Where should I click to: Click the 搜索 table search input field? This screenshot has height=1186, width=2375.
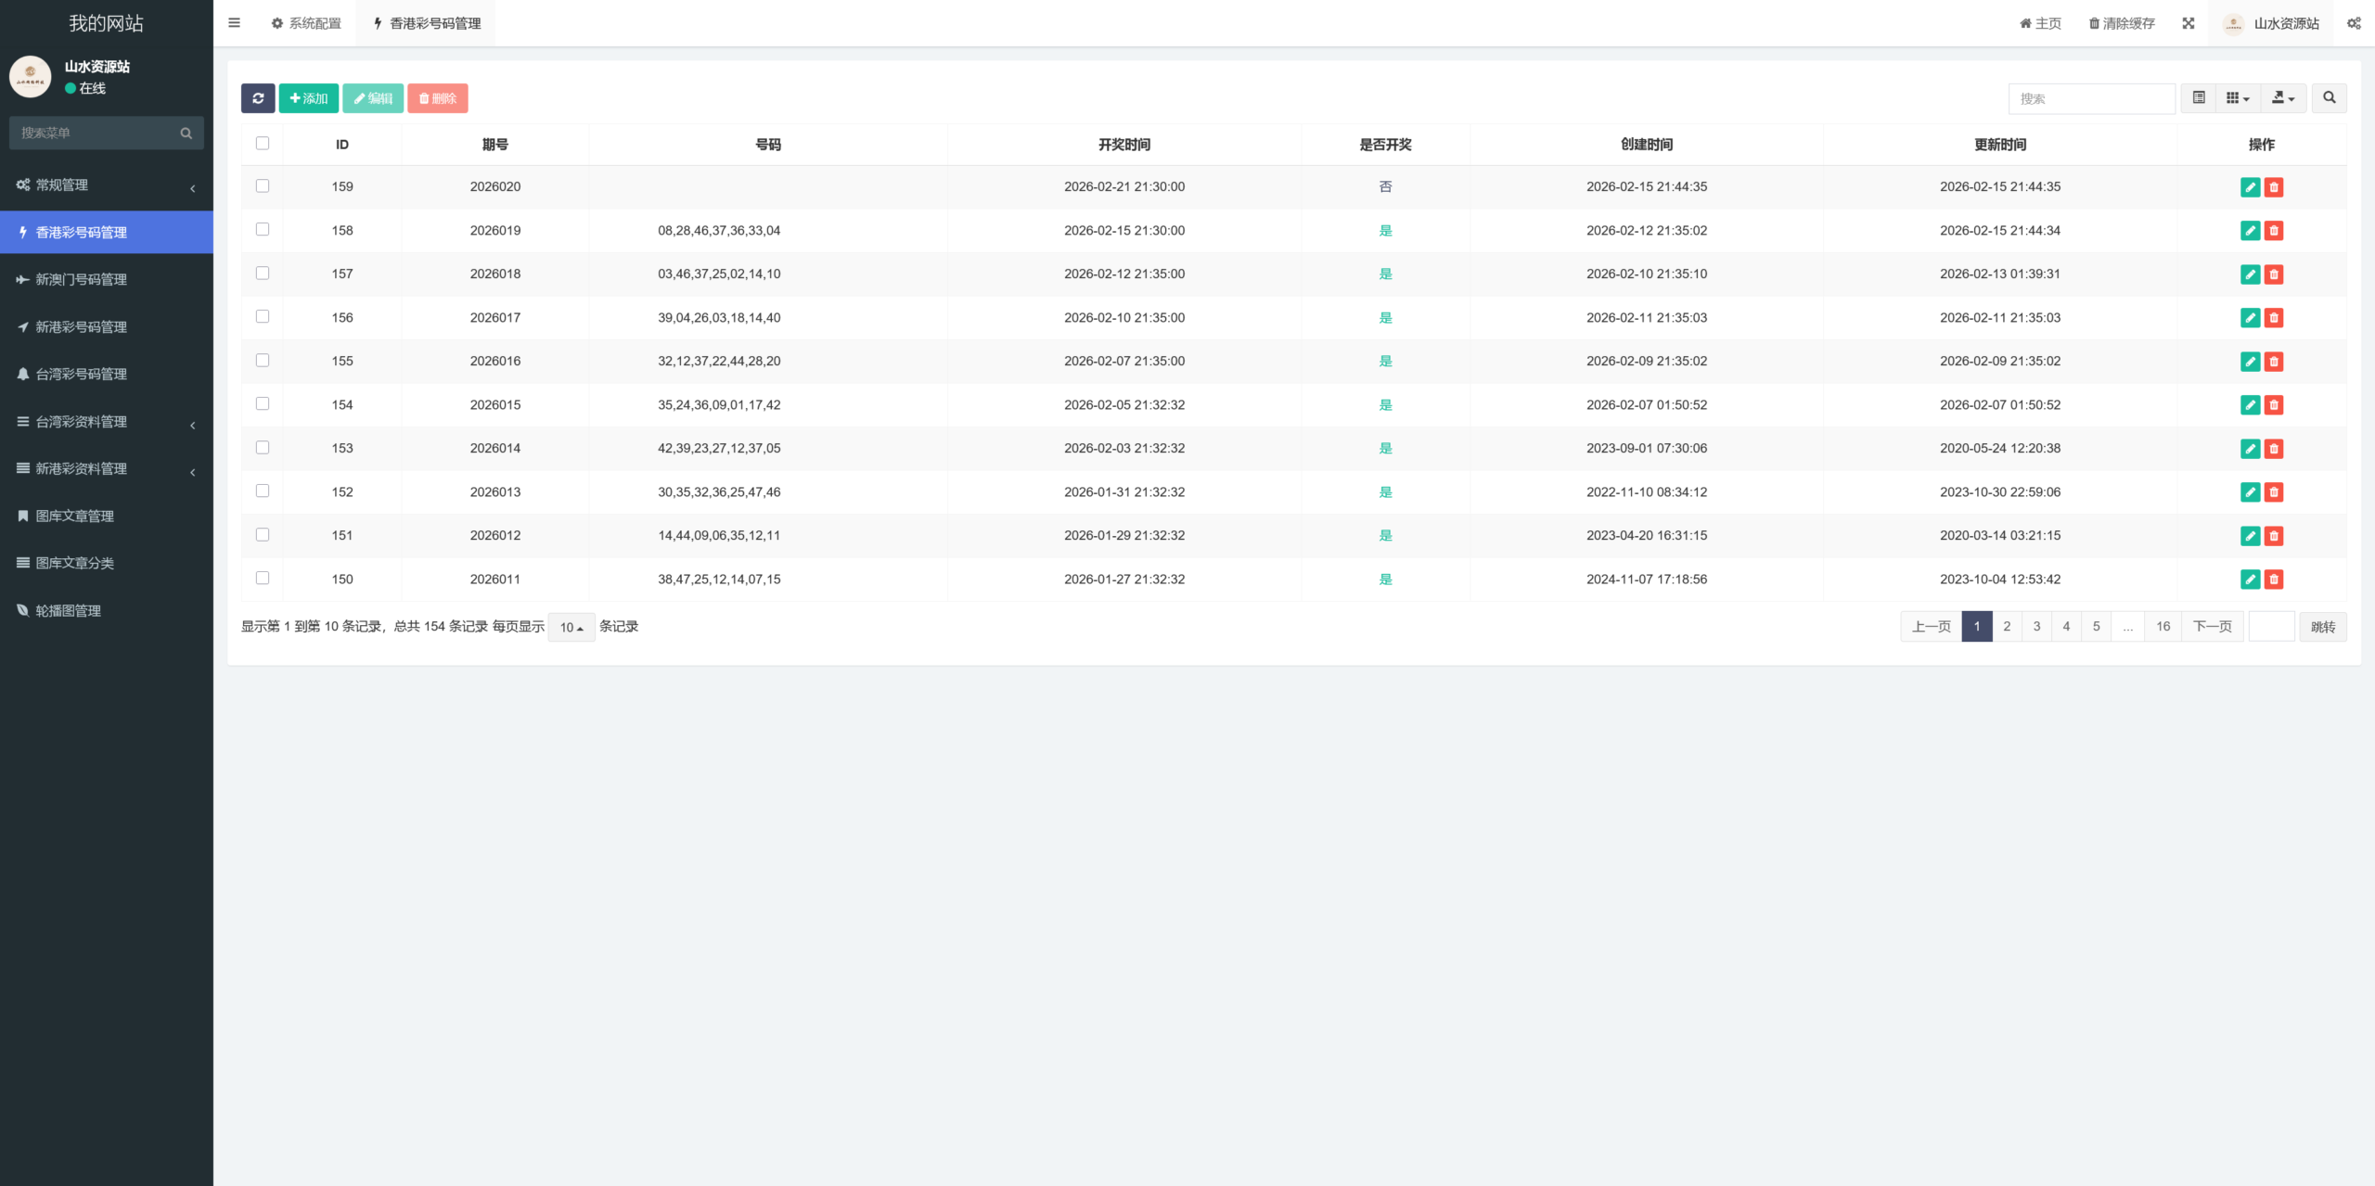click(2091, 98)
